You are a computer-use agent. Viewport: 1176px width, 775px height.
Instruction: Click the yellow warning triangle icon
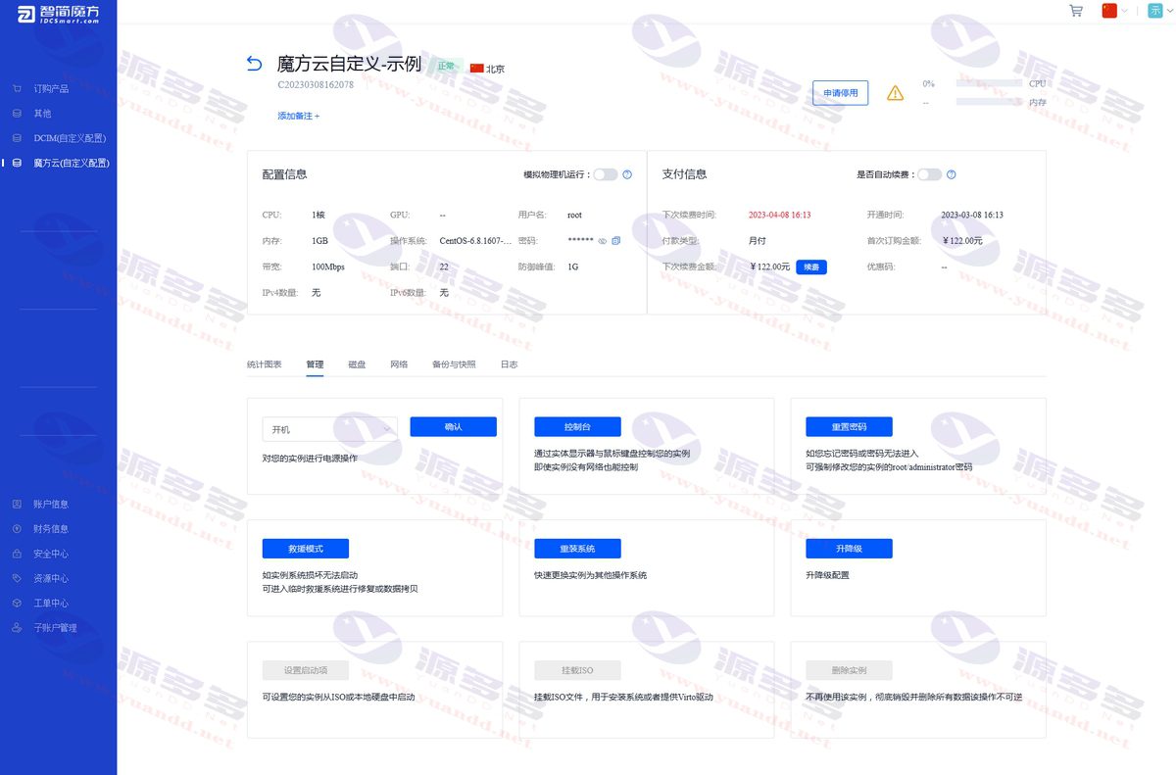pyautogui.click(x=895, y=93)
